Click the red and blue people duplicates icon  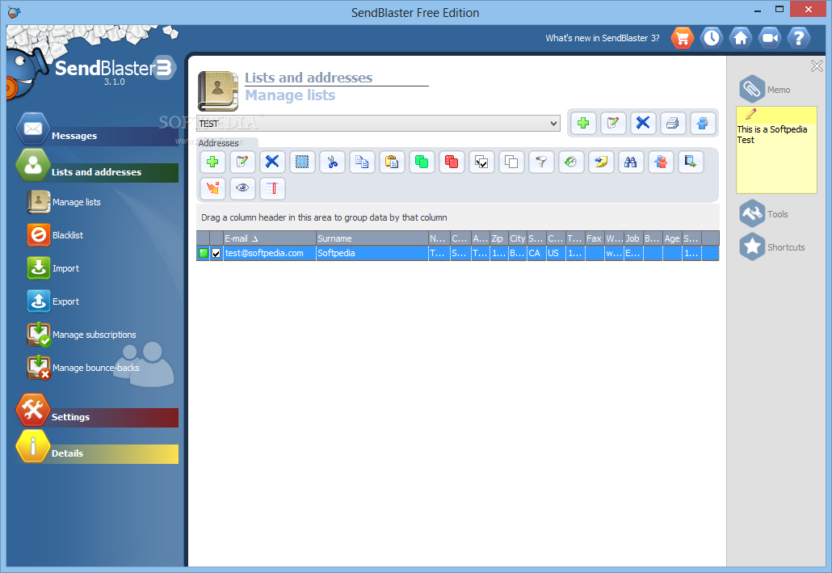(x=661, y=162)
